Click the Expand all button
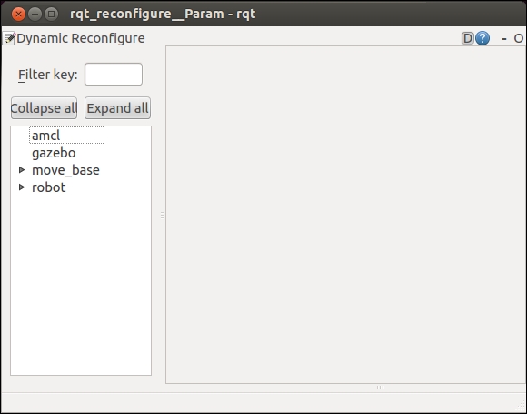Screen dimensions: 527x414 point(117,108)
